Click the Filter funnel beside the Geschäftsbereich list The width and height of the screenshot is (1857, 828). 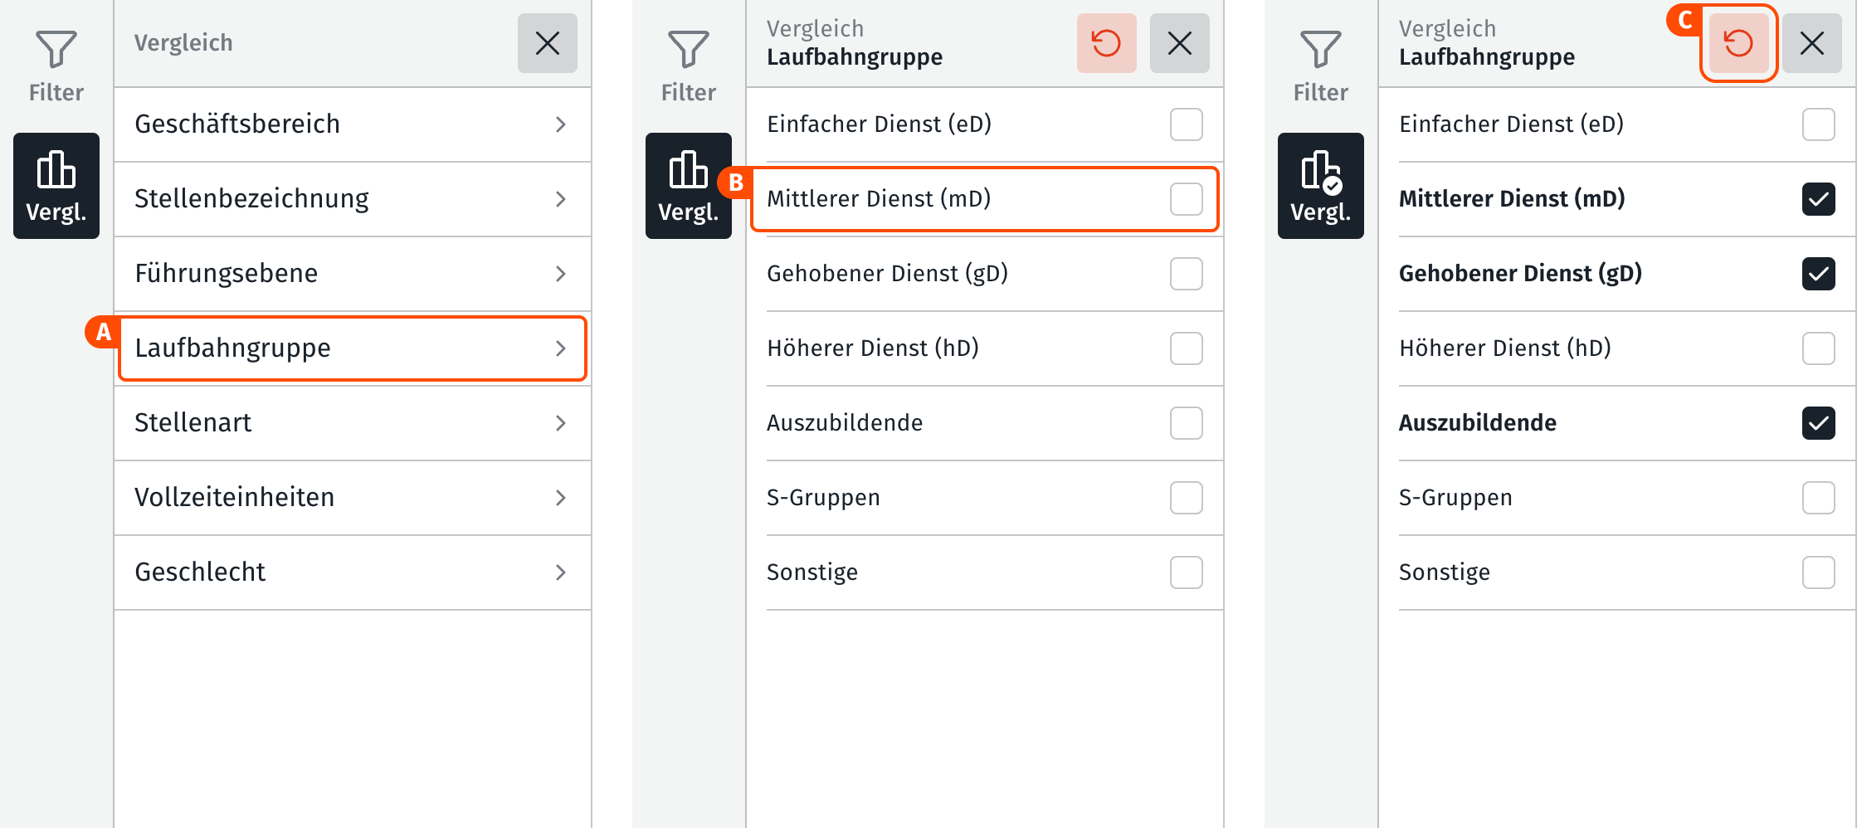[56, 63]
